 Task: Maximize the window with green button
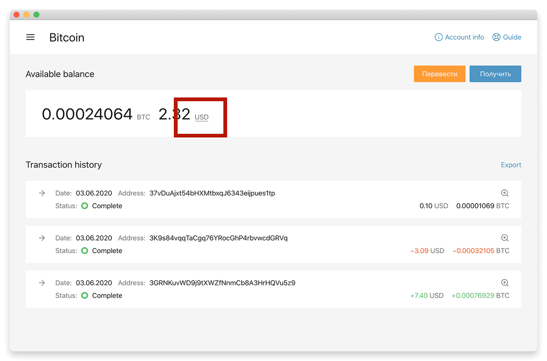click(36, 14)
